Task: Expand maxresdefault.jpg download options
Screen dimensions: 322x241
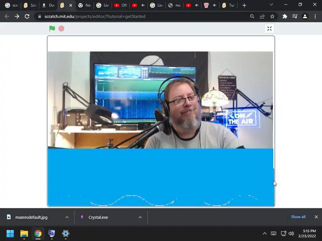Action: click(67, 217)
